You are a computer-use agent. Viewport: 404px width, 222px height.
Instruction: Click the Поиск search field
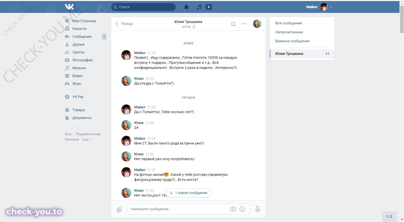[143, 7]
